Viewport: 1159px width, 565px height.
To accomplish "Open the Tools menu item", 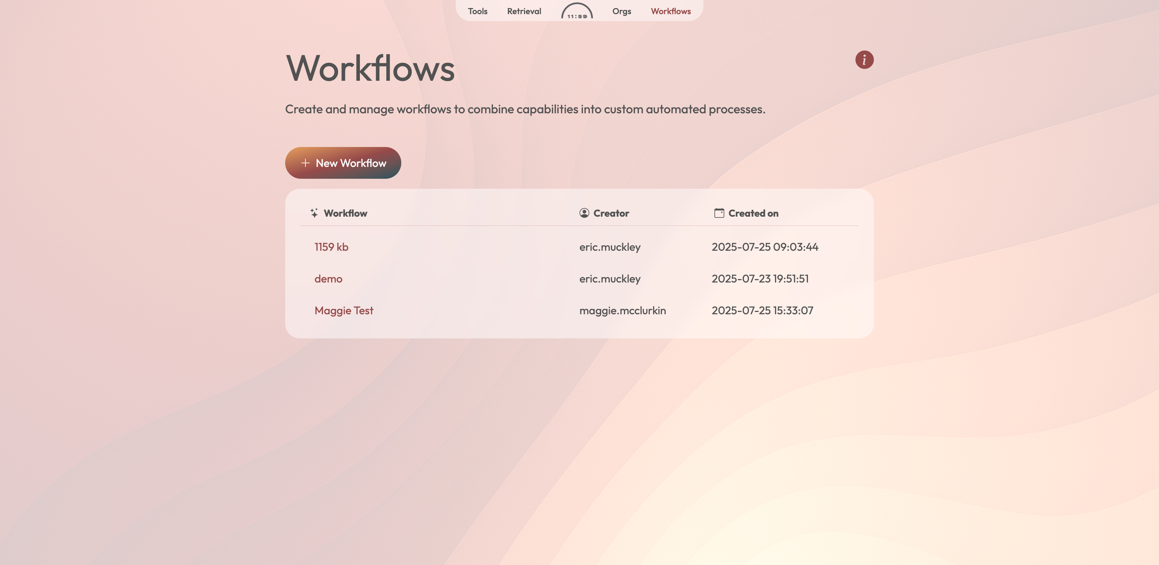I will 478,11.
